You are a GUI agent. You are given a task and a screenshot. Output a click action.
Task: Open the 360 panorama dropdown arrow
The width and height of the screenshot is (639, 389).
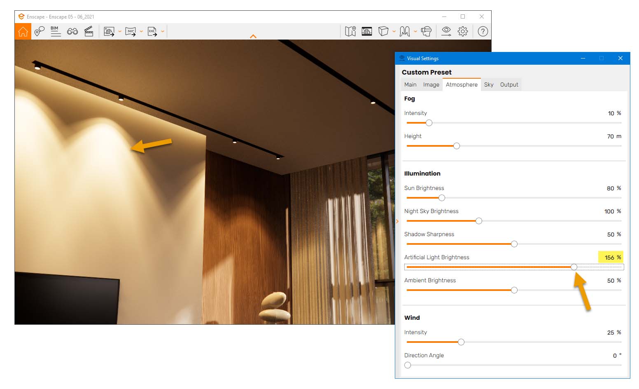142,31
